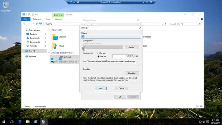Click the taskbar clock showing 9:13 AM
This screenshot has height=125, width=222.
216,122
